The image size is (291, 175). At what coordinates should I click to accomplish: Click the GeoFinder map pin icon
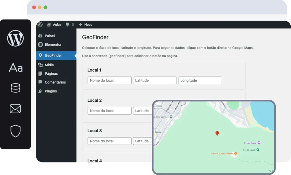click(x=40, y=55)
